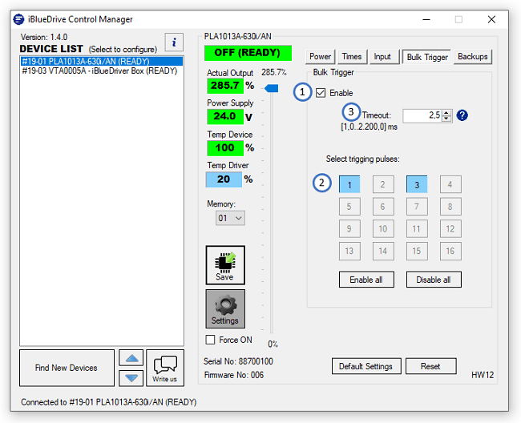Check the Force ON checkbox

pyautogui.click(x=210, y=340)
